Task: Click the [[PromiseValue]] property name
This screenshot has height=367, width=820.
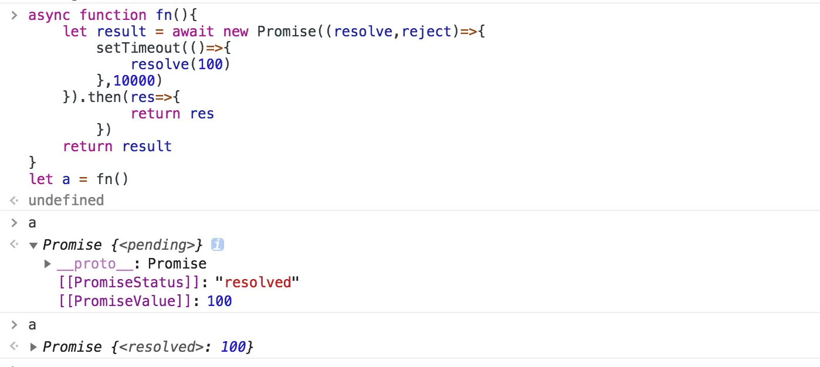Action: [x=125, y=301]
